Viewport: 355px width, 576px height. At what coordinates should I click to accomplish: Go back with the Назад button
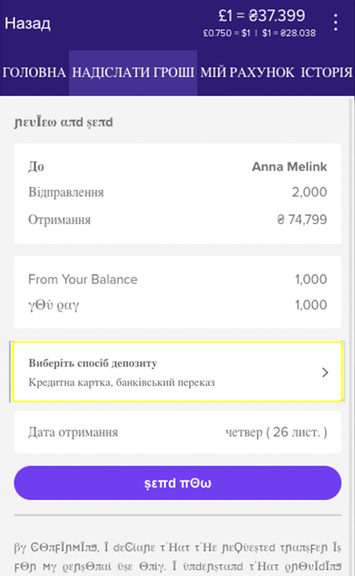[28, 23]
